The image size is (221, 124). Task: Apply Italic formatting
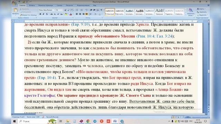pos(44,14)
